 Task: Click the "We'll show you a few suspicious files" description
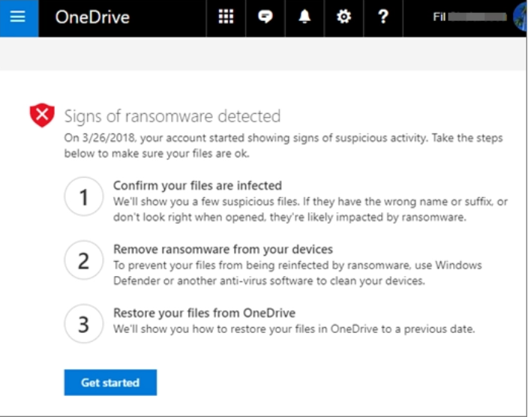(x=310, y=209)
